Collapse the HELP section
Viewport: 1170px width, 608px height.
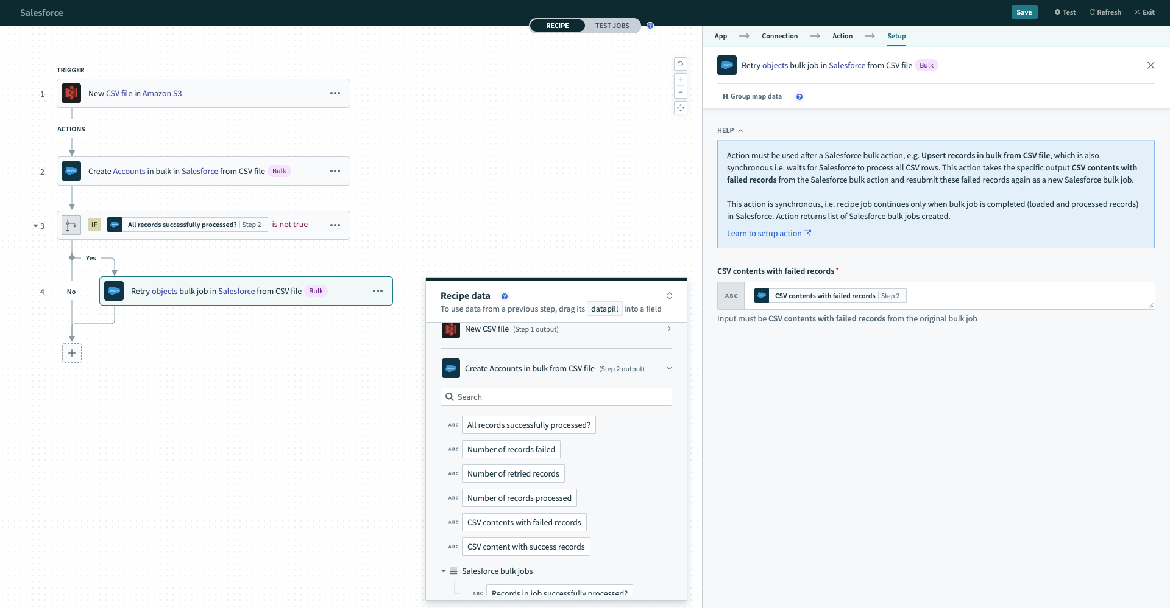point(740,130)
